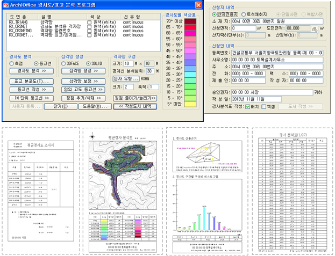Click the 삼각망 생성 >> button
The image size is (335, 256).
click(x=83, y=71)
